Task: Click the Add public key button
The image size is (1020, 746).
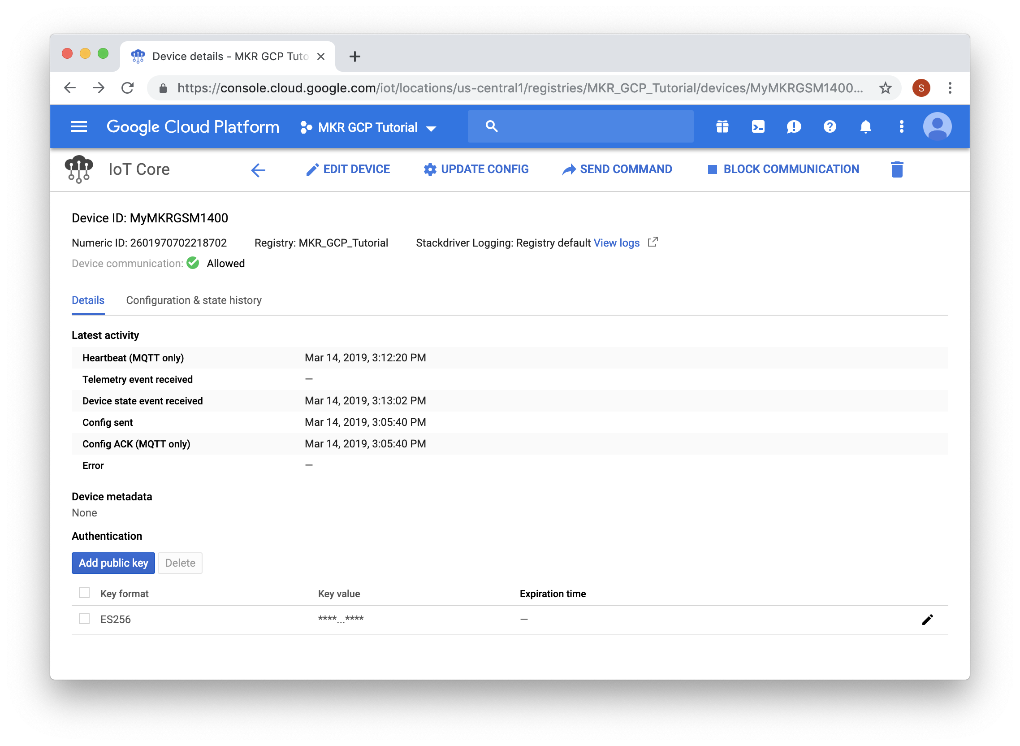Action: click(113, 563)
